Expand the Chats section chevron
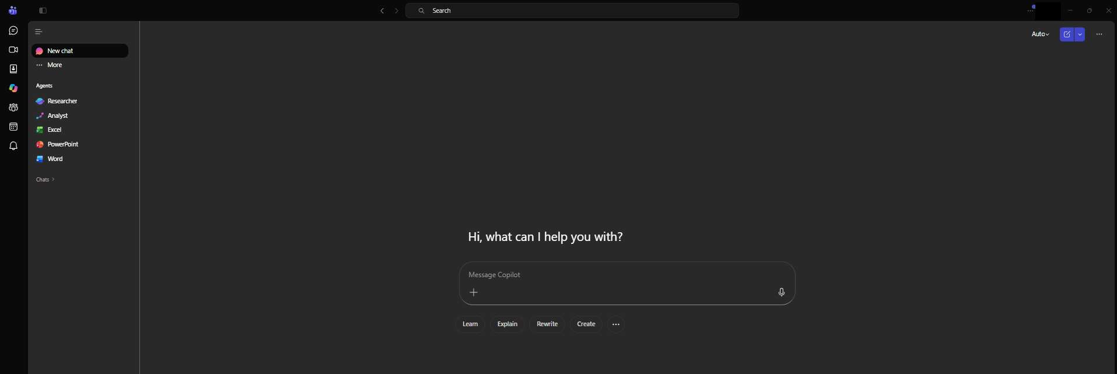 [x=53, y=179]
